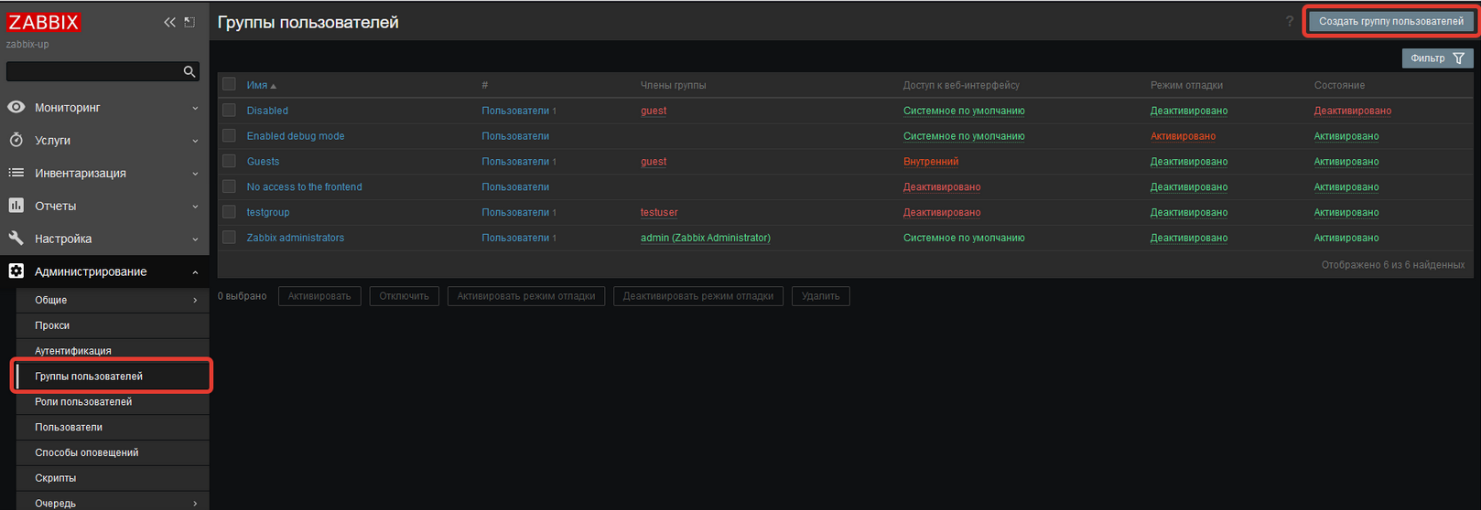The image size is (1481, 510).
Task: Check the Disabled group checkbox
Action: pos(229,110)
